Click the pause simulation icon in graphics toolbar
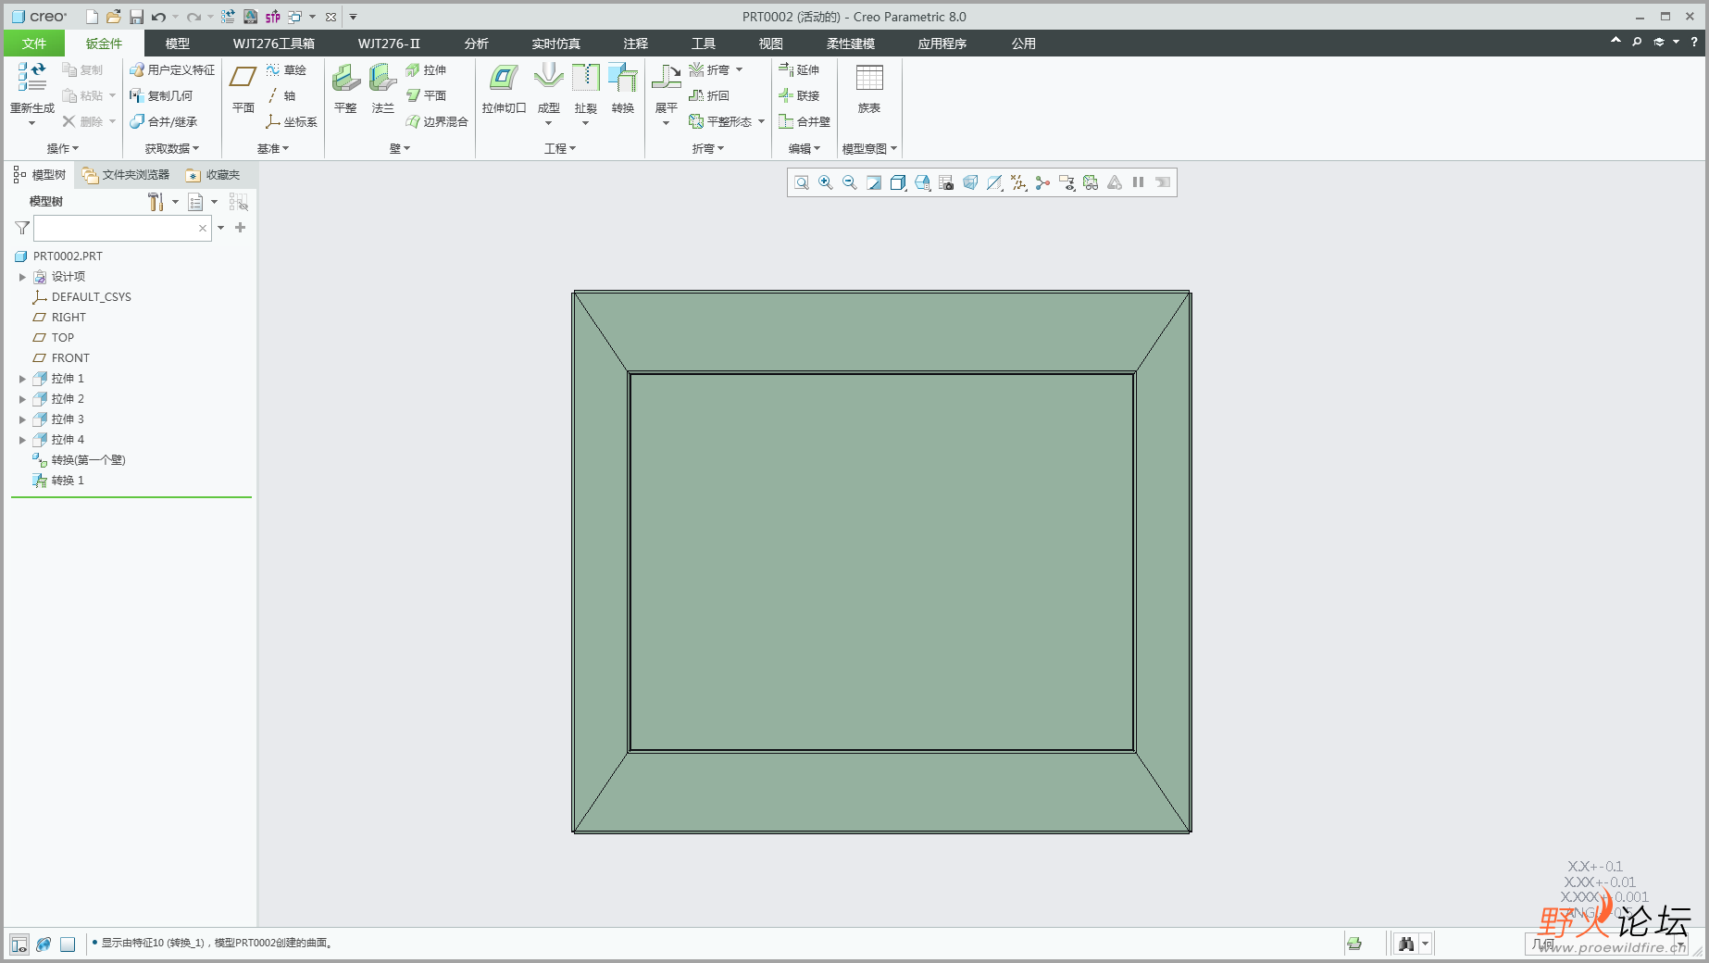 coord(1139,182)
